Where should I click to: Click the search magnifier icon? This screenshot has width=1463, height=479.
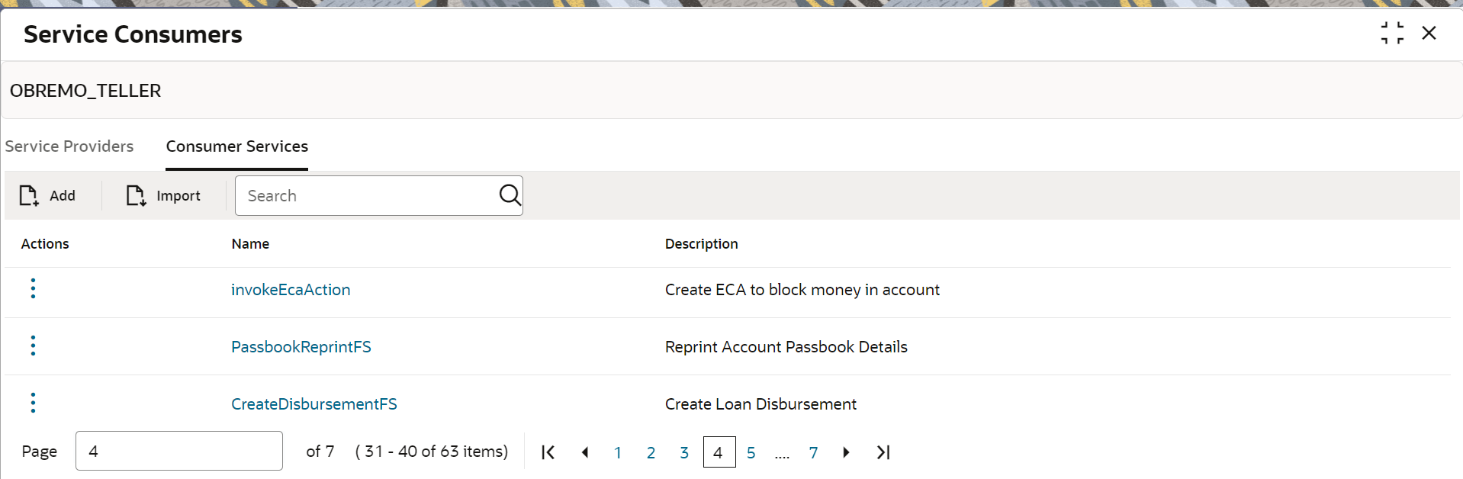(x=510, y=195)
